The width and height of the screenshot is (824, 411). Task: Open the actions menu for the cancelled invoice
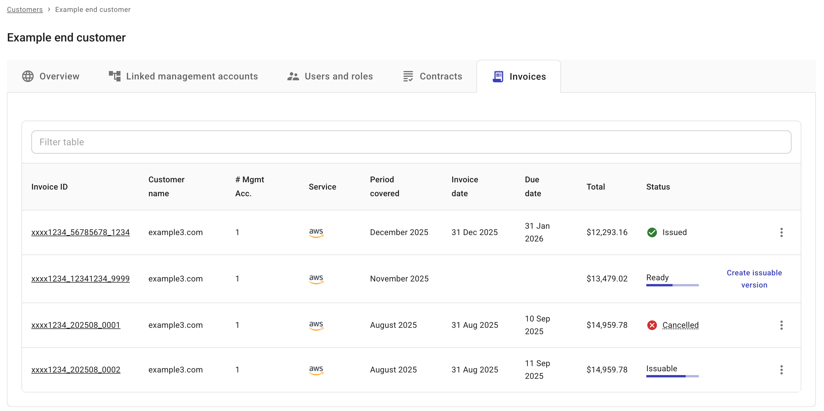tap(781, 325)
